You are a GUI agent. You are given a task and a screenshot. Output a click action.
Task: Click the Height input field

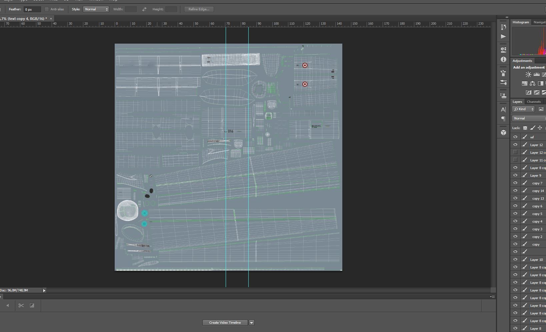click(171, 9)
